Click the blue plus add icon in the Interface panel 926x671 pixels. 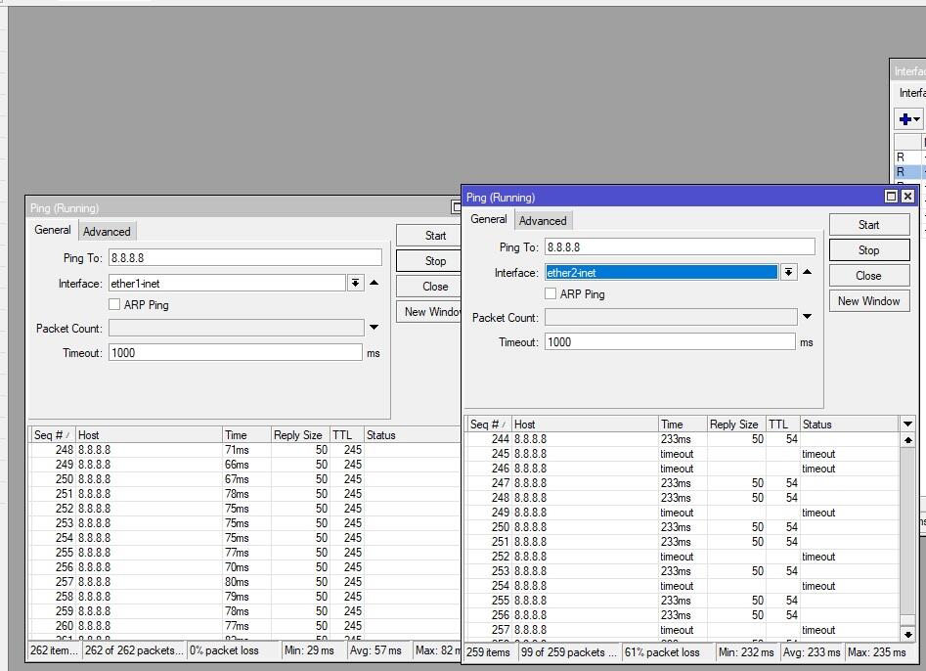click(x=904, y=119)
